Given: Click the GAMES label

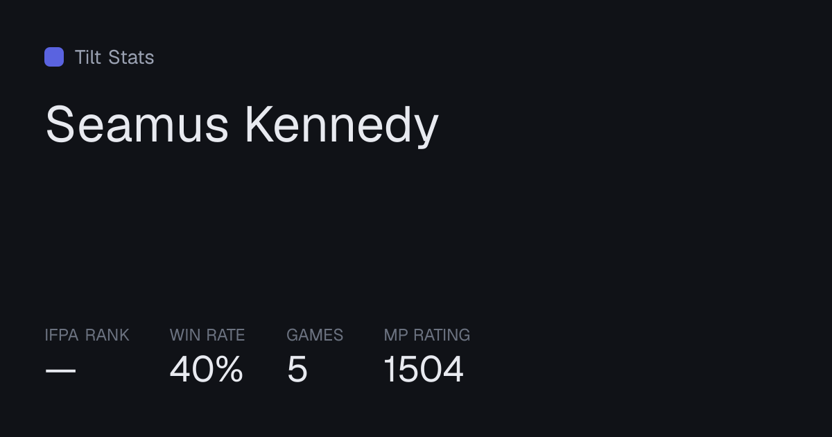Looking at the screenshot, I should coord(315,335).
